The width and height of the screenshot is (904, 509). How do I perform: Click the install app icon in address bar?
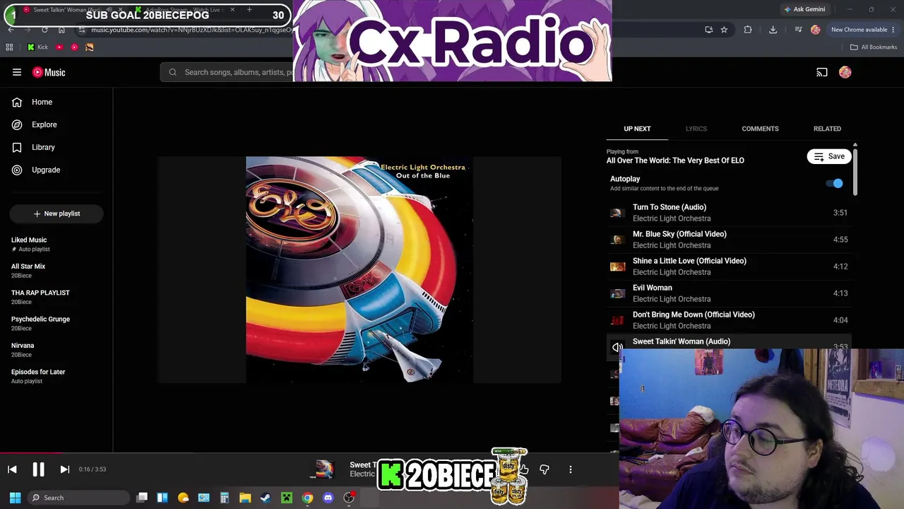pos(708,30)
